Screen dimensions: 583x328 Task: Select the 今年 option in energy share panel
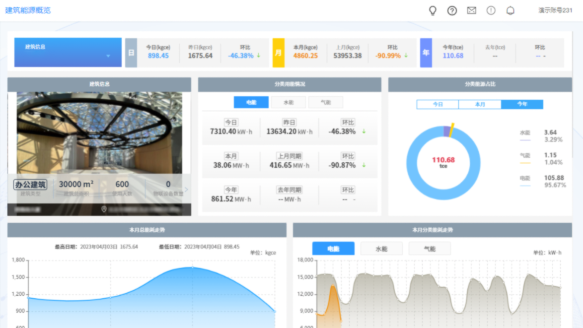click(x=522, y=104)
